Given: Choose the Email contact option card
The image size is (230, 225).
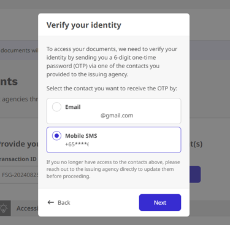Looking at the screenshot, I should (x=114, y=111).
